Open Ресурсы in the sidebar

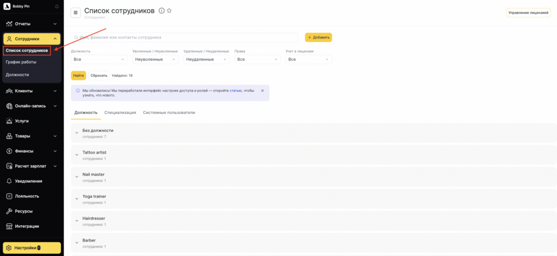click(23, 211)
